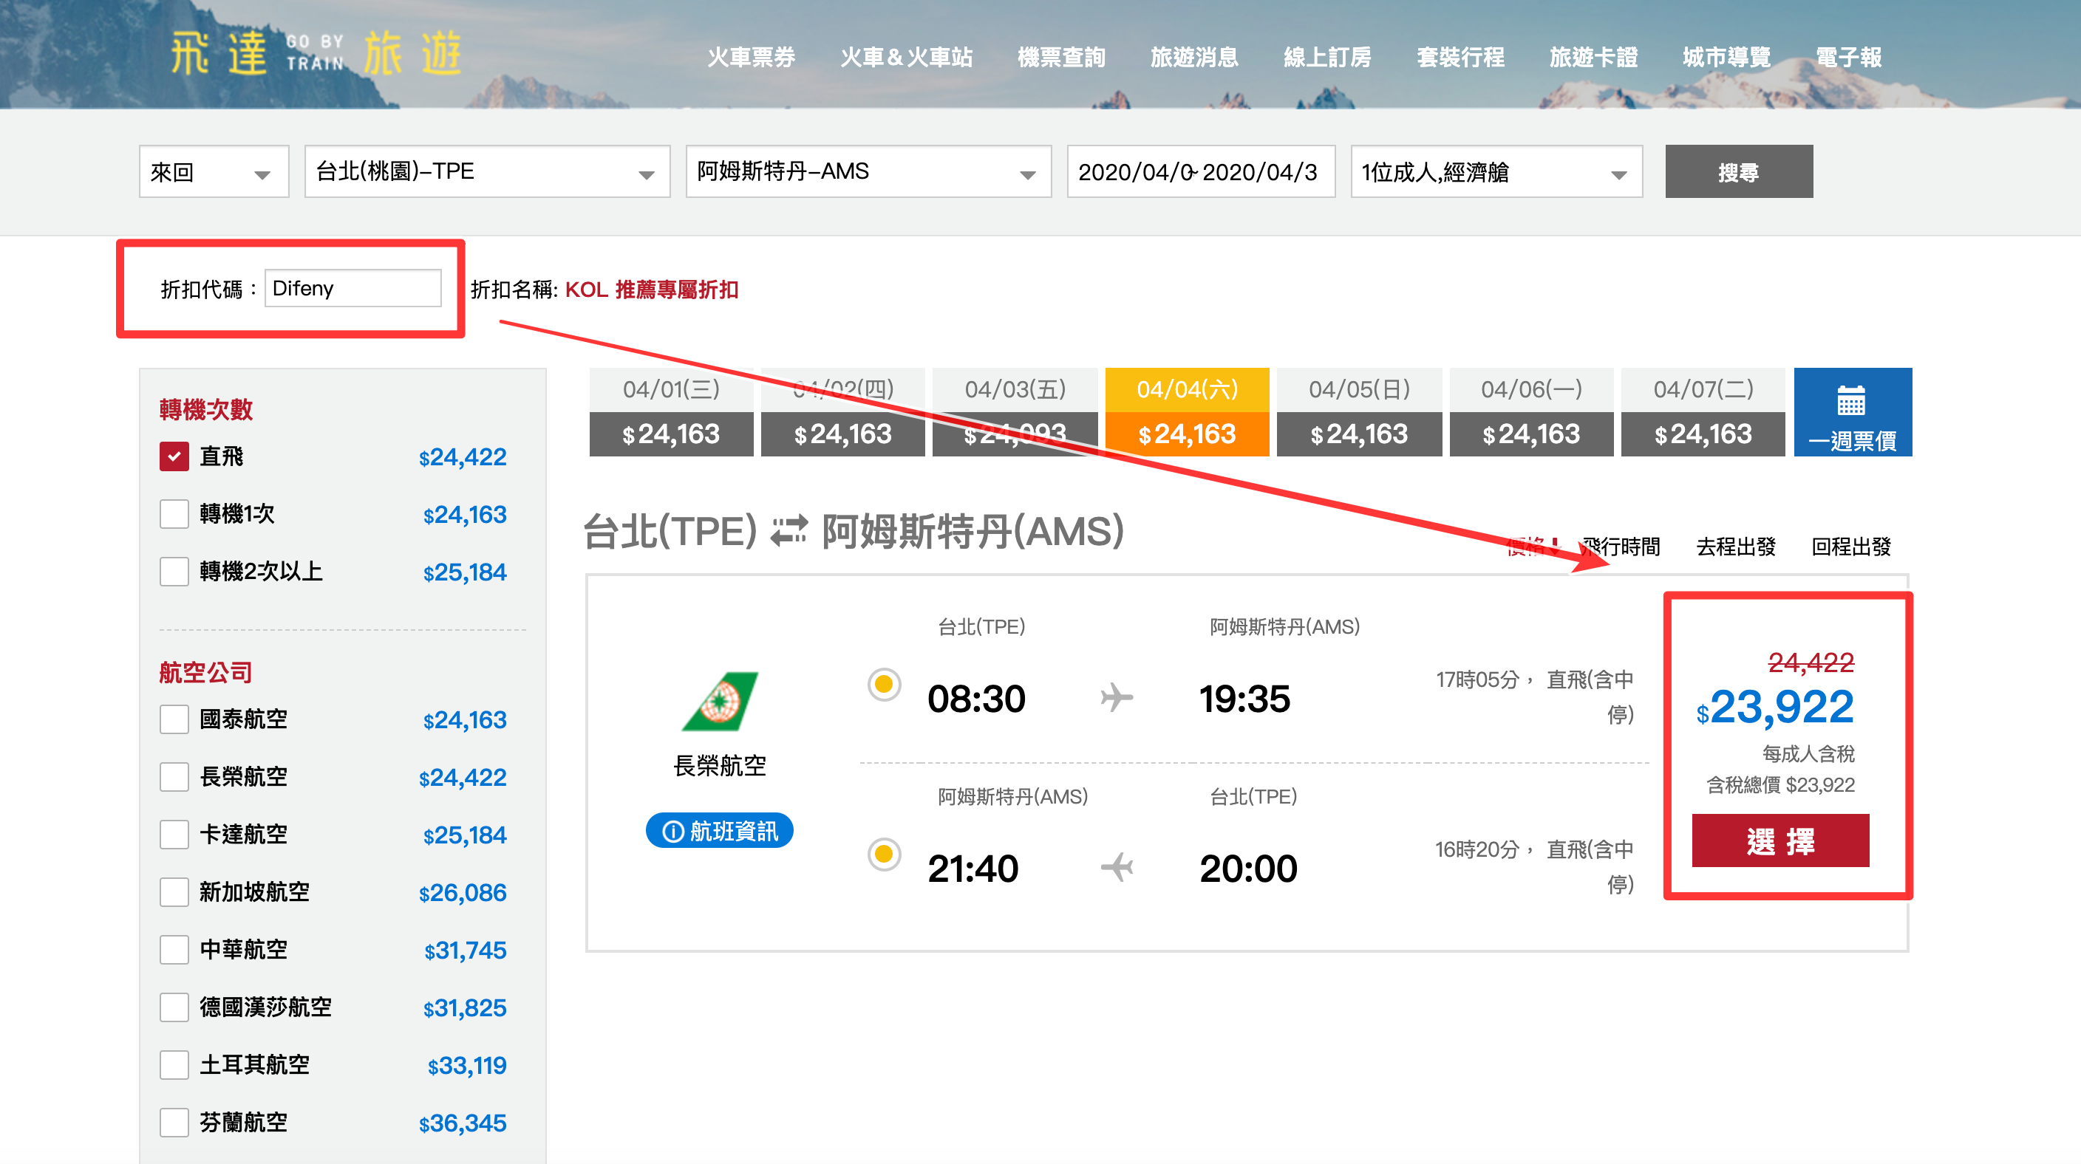
Task: Open the 套裝行程 menu
Action: pos(1460,58)
